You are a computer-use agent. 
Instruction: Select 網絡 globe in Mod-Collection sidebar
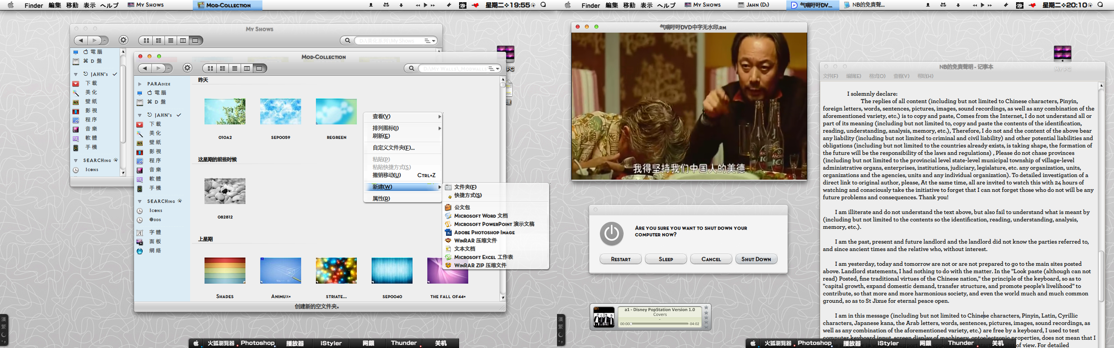(x=140, y=251)
